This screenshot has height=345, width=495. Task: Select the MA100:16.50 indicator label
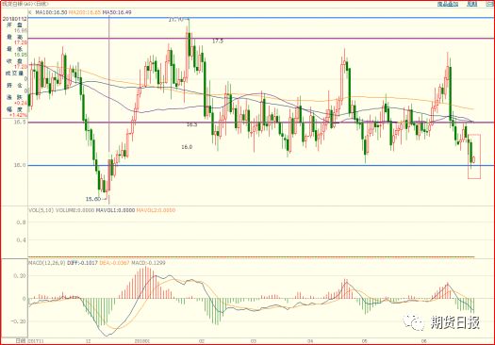coord(51,12)
